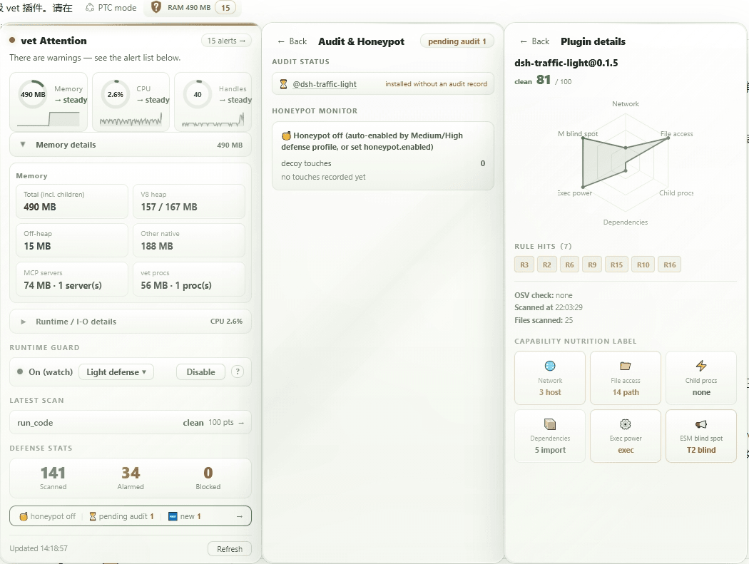This screenshot has height=564, width=749.
Task: Click the File access folder icon card
Action: 626,378
